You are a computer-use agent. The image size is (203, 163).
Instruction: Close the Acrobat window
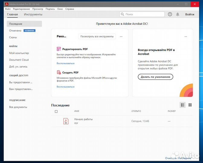pyautogui.click(x=195, y=4)
